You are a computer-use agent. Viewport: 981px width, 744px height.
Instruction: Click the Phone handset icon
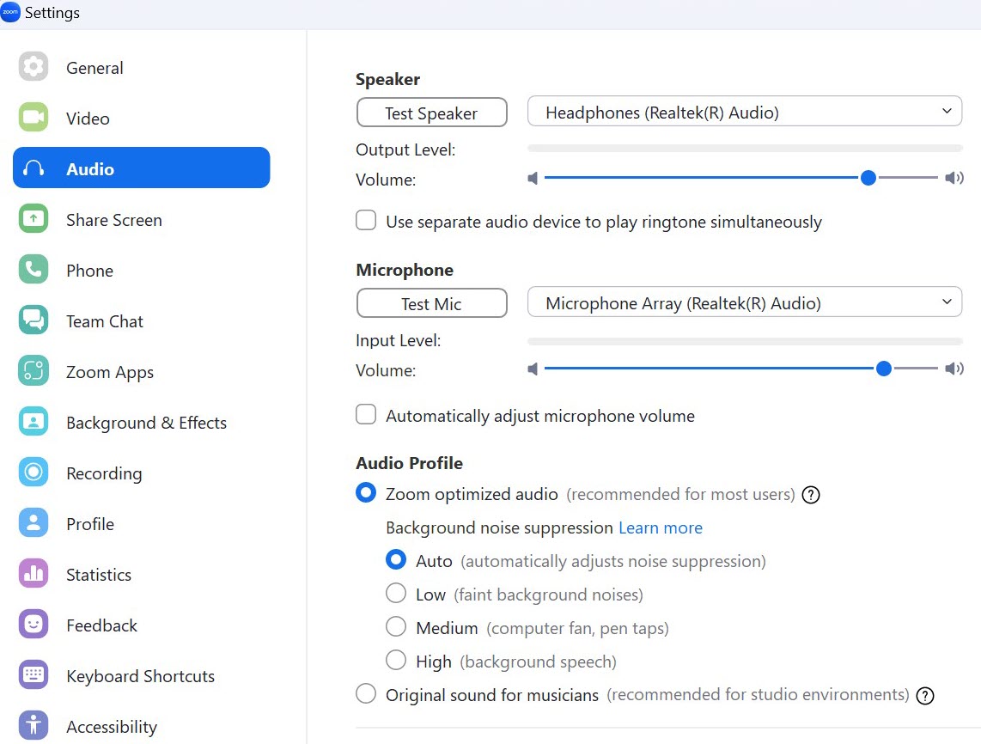pos(34,270)
